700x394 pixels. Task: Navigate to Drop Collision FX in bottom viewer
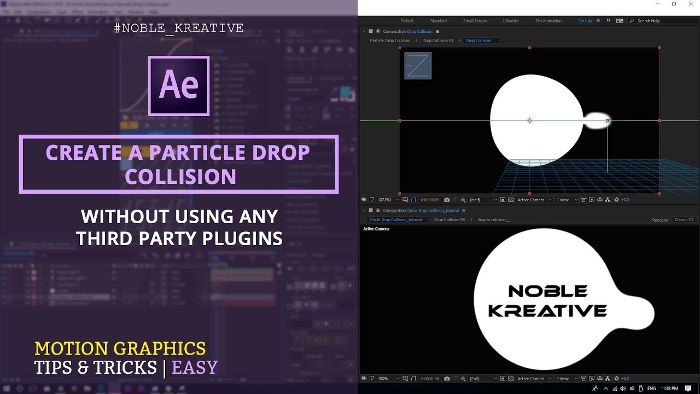coord(450,219)
